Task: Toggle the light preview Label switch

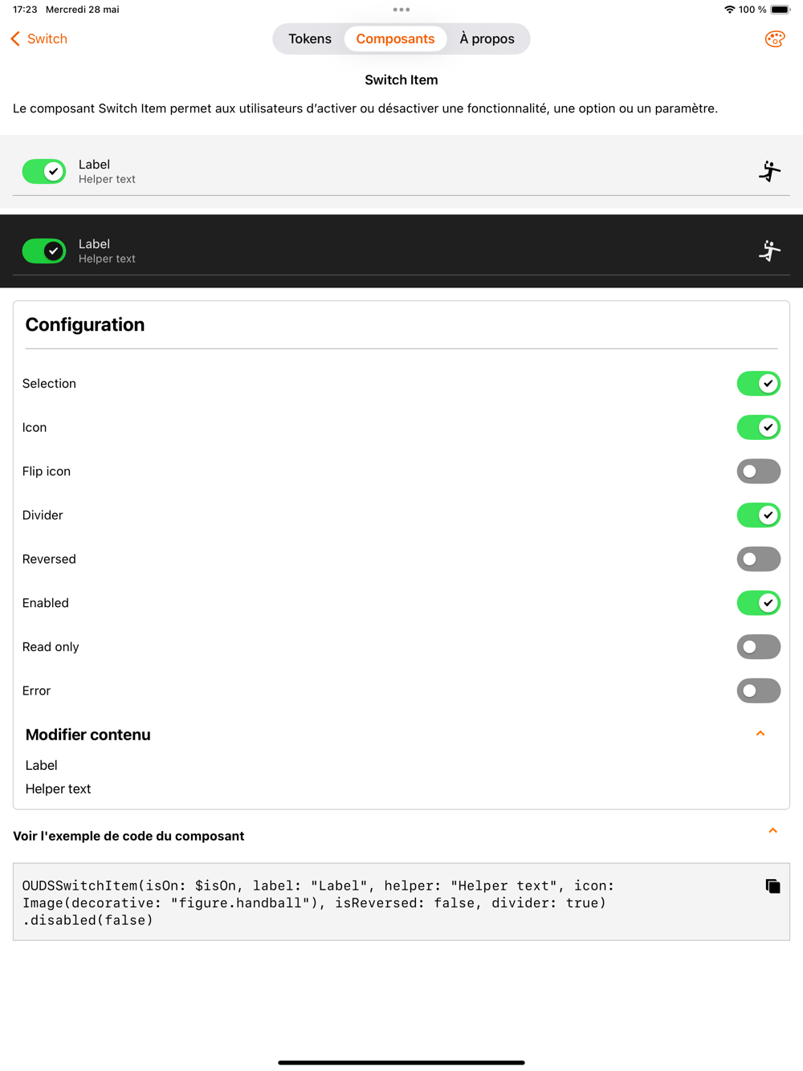Action: 44,171
